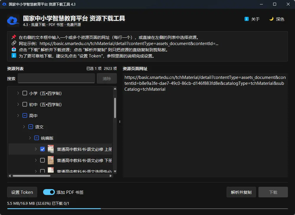Image resolution: width=295 pixels, height=215 pixels.
Task: Click the 2923 项 total count text
Action: (110, 69)
